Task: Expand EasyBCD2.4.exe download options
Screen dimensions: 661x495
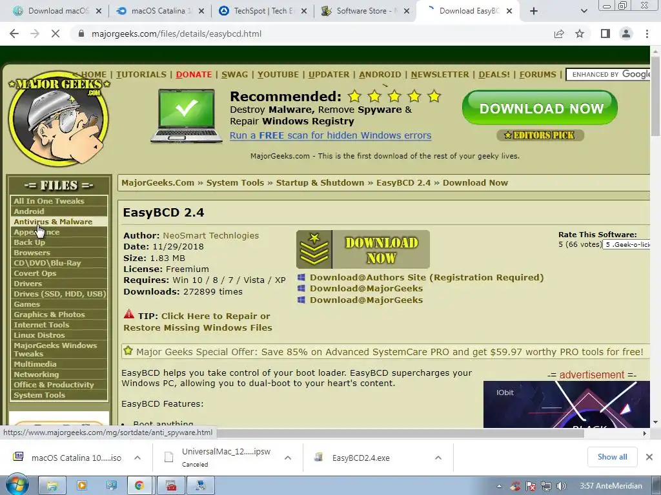Action: click(438, 458)
